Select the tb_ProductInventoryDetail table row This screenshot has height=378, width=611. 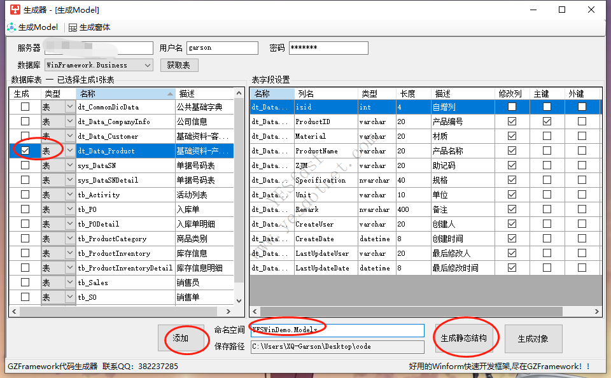click(x=125, y=268)
